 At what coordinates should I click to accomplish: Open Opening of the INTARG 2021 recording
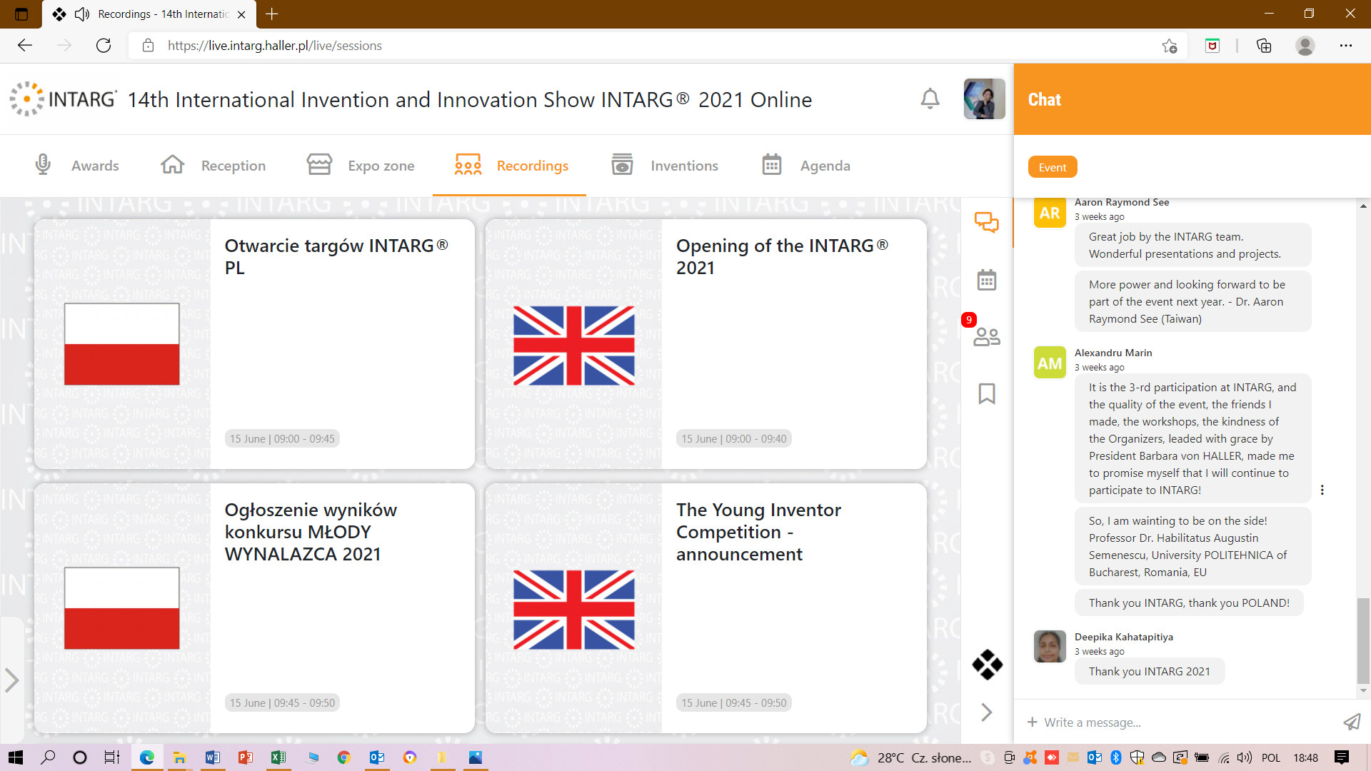click(x=705, y=344)
